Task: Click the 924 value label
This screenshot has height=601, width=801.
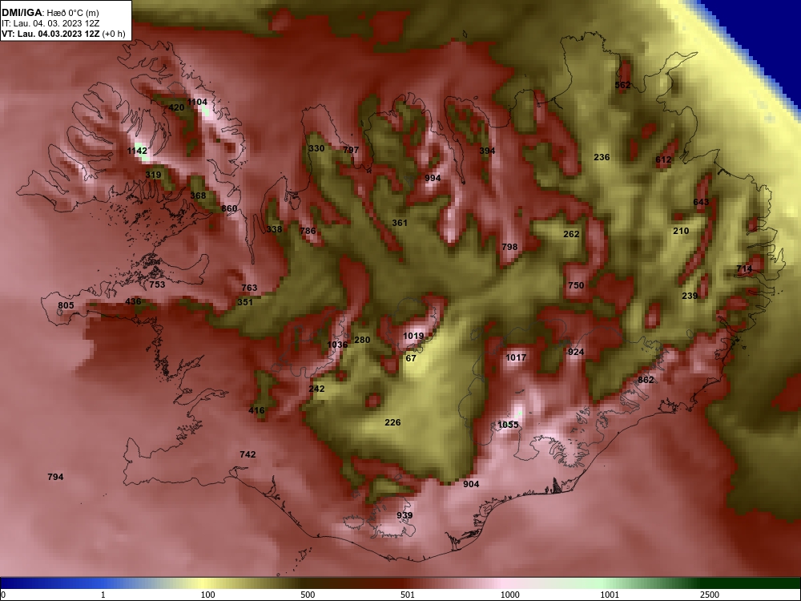Action: click(576, 352)
